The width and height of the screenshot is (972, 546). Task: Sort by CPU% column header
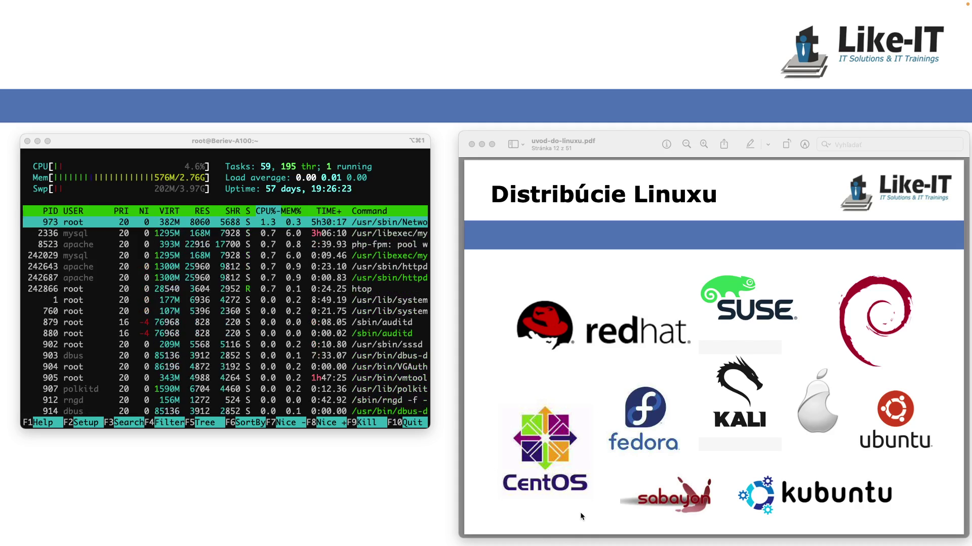pos(266,211)
